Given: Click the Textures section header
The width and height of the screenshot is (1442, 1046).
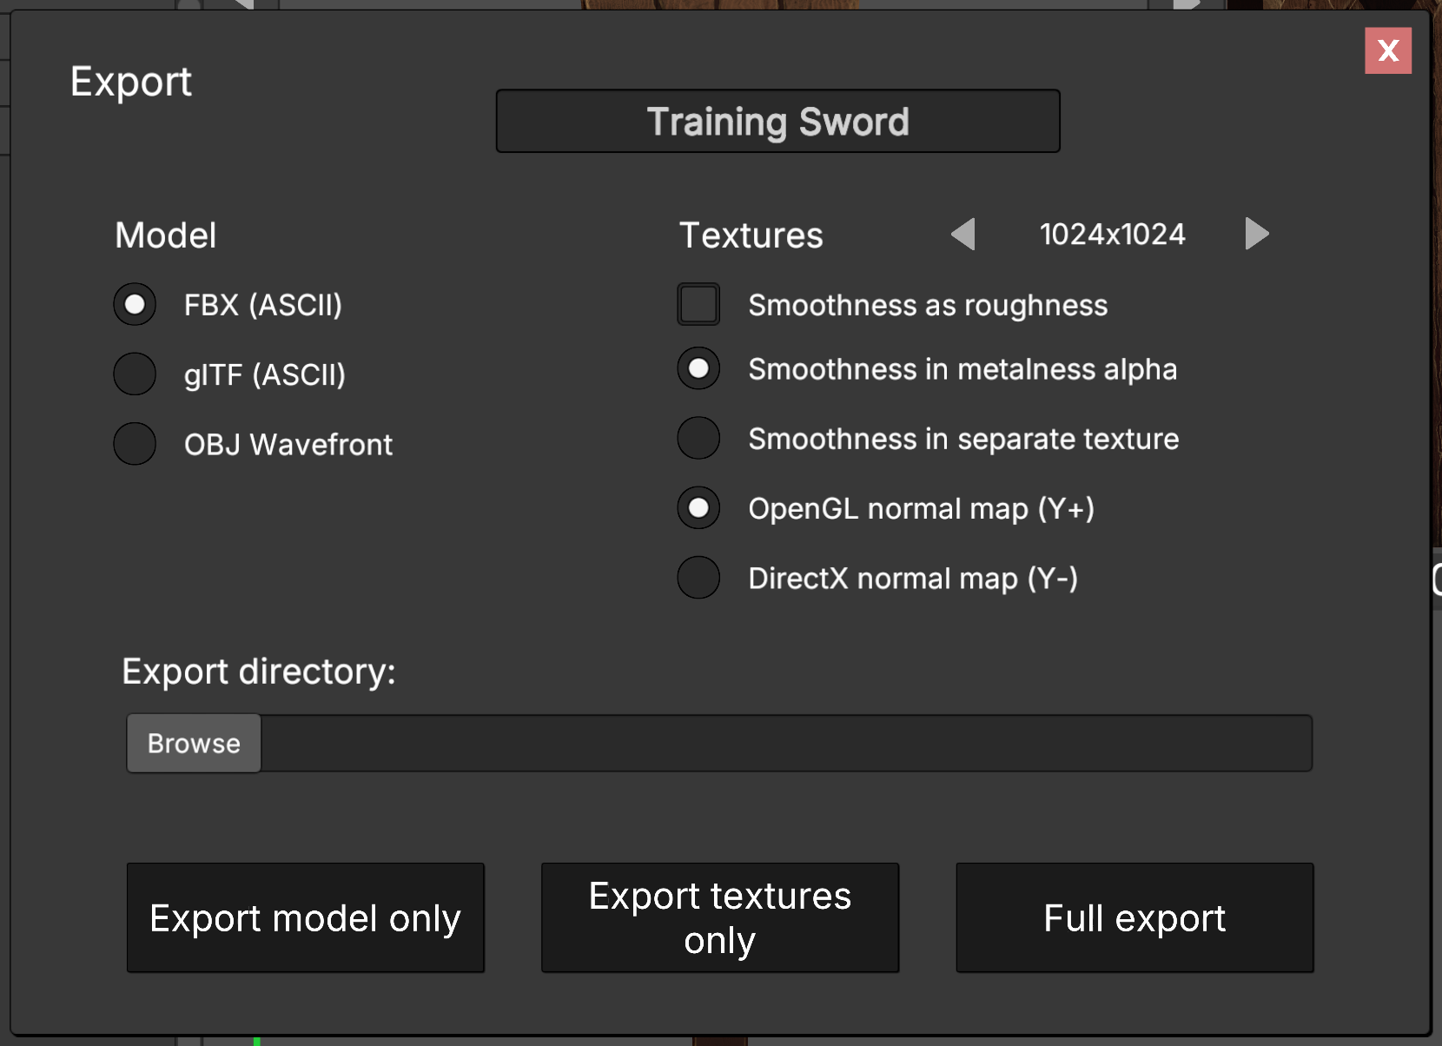Looking at the screenshot, I should click(751, 235).
